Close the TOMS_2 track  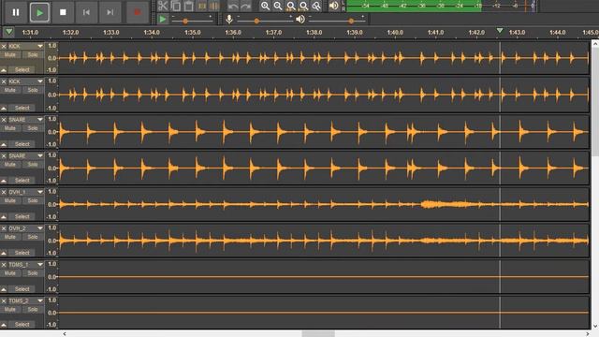tap(4, 300)
